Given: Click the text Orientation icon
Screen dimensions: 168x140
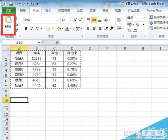Looking at the screenshot, I should 107,20.
